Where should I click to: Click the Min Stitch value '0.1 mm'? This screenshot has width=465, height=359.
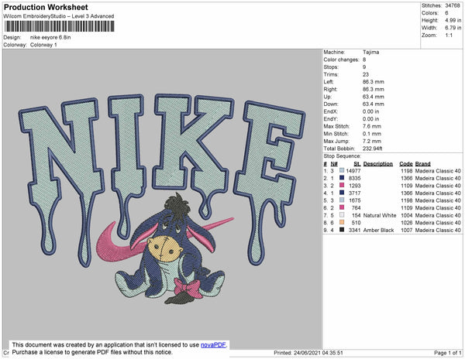point(372,134)
